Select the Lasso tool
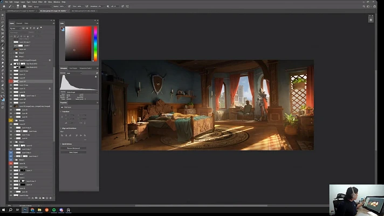 pyautogui.click(x=3, y=22)
